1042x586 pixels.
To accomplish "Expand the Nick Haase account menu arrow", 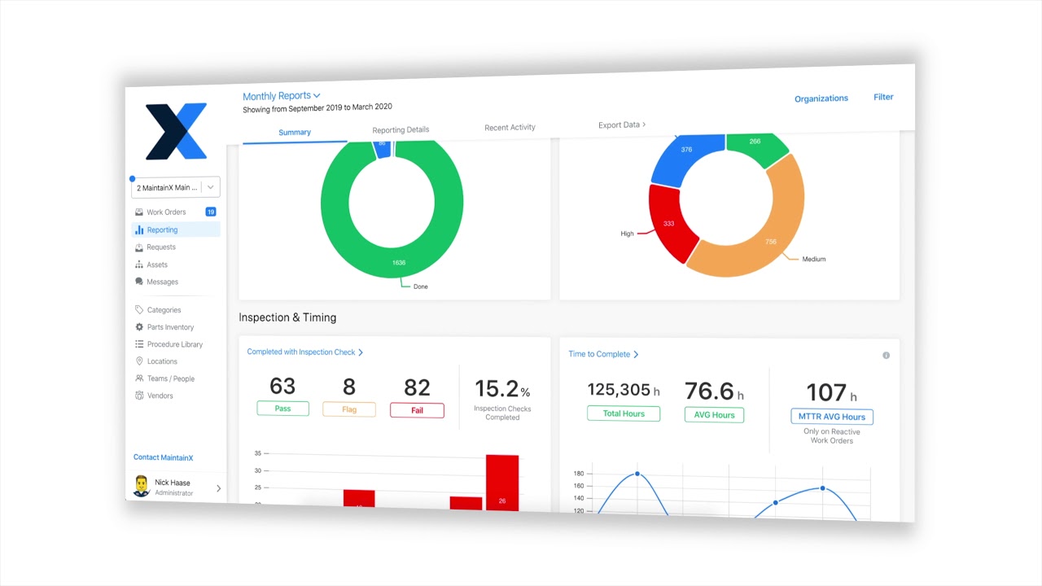I will [x=218, y=488].
